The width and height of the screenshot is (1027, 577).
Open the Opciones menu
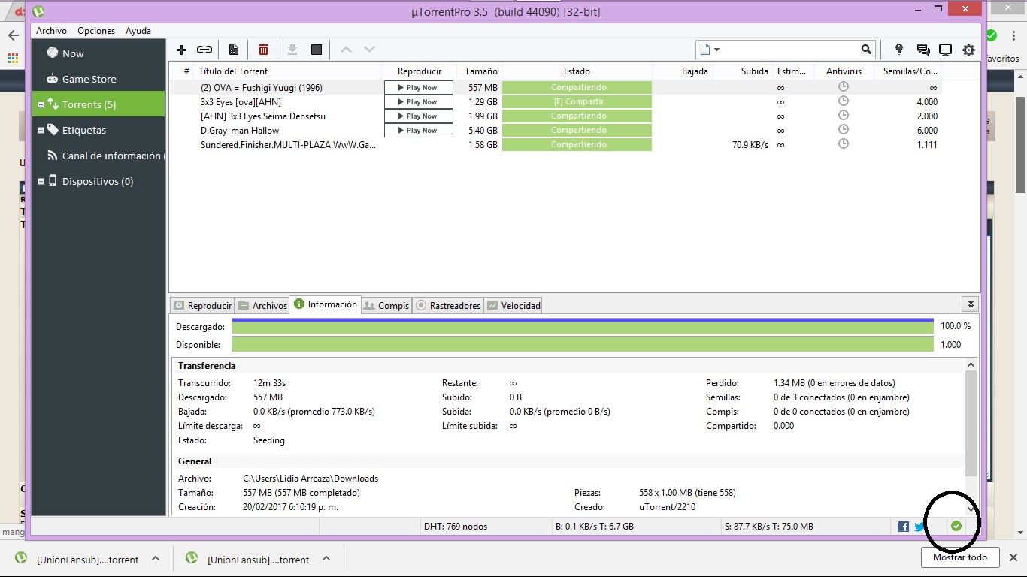[96, 31]
